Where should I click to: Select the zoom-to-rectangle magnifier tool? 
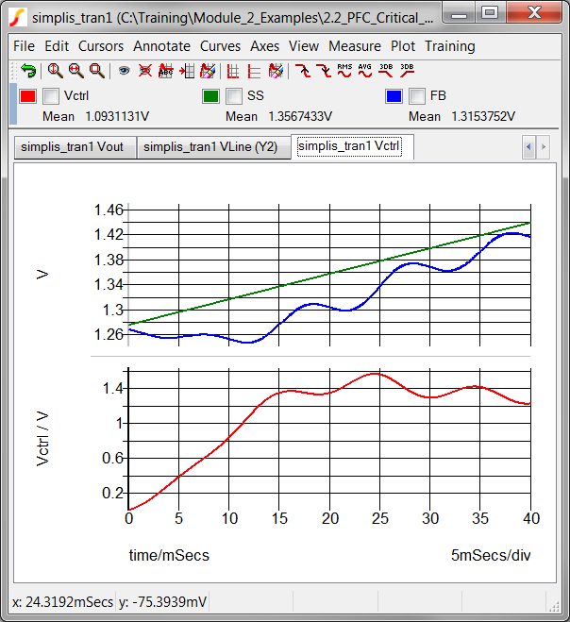[x=97, y=71]
